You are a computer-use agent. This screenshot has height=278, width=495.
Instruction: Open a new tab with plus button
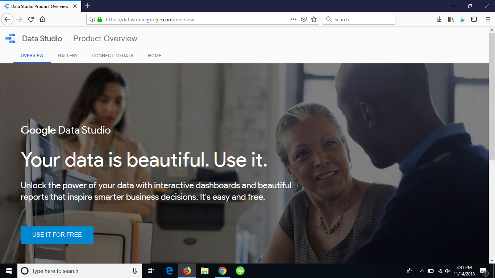87,6
